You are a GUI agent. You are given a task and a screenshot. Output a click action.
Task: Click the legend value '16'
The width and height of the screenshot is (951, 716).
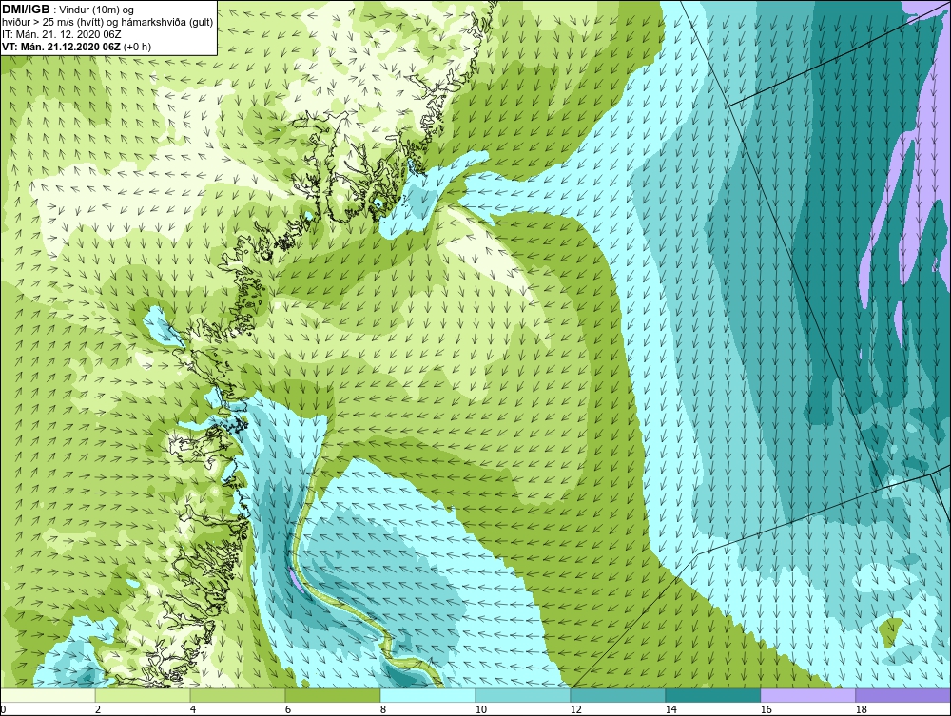[766, 709]
